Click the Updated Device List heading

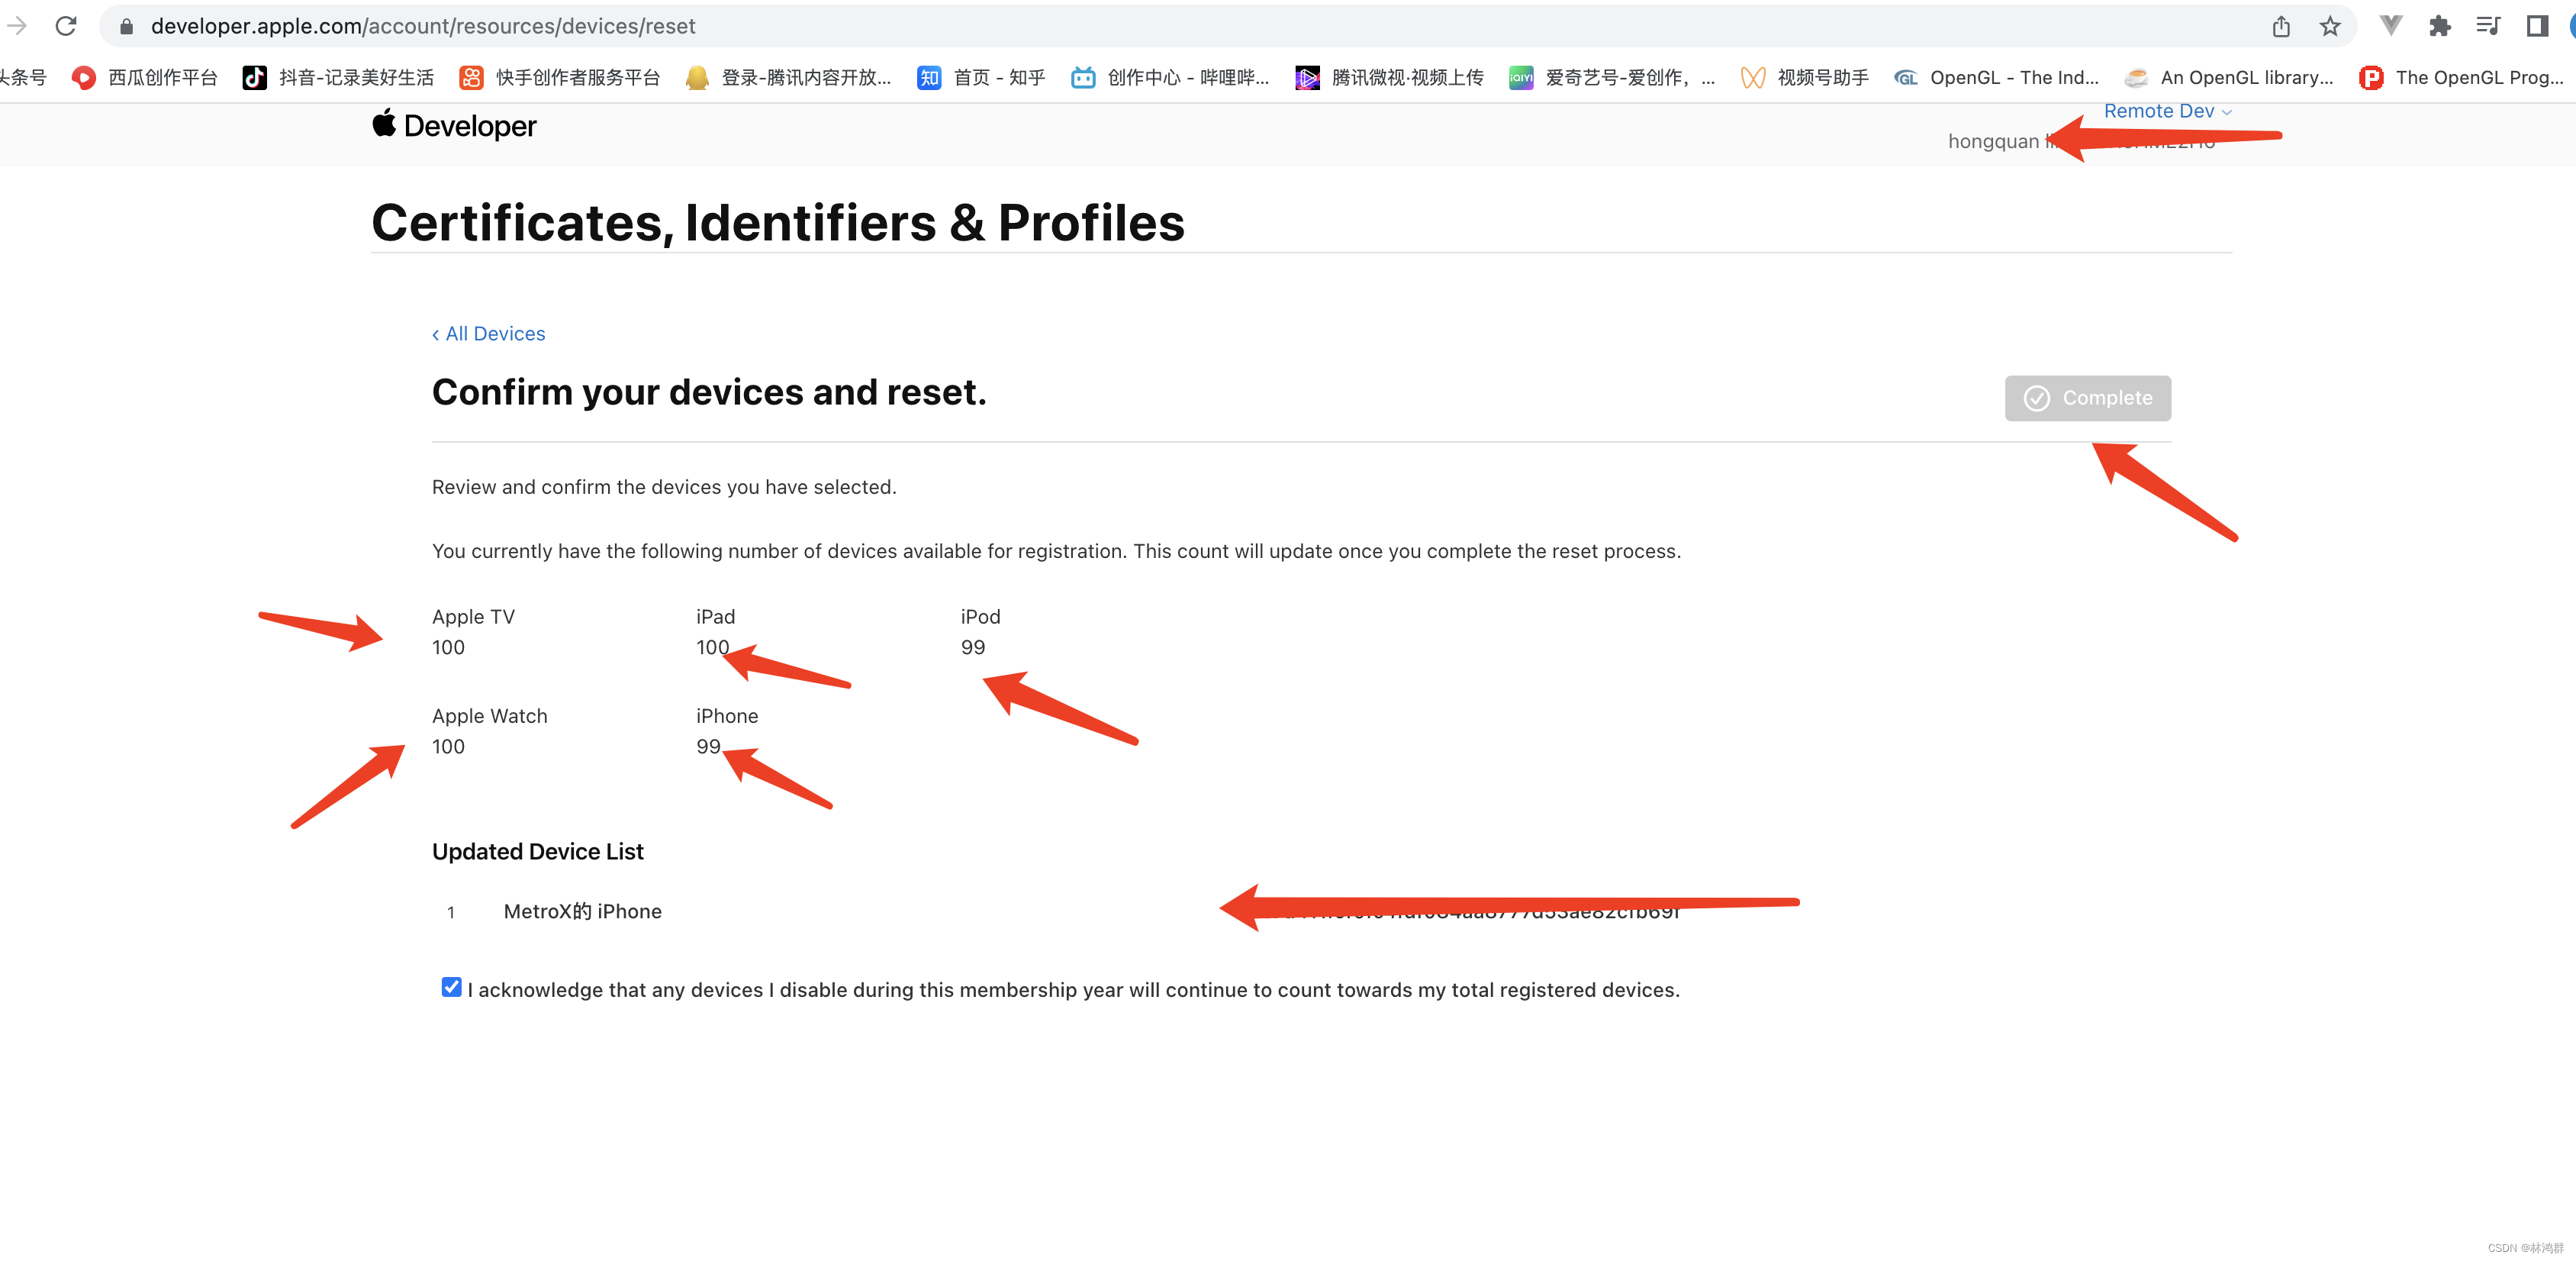[x=538, y=852]
